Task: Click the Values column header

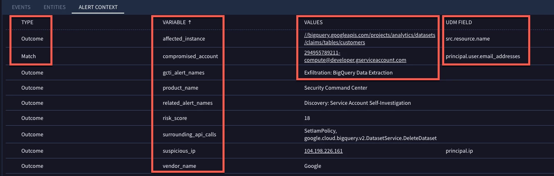Action: click(x=313, y=23)
